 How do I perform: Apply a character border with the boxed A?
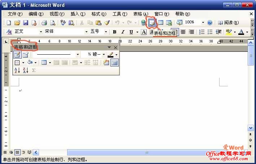(x=144, y=32)
